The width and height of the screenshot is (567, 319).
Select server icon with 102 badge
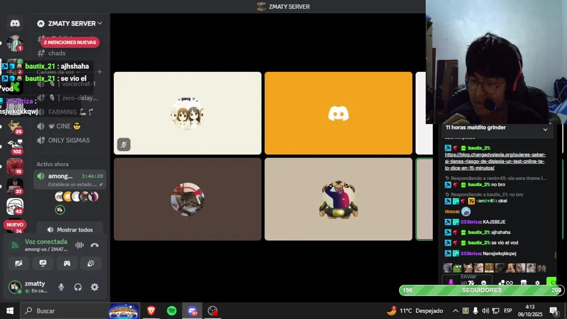(15, 147)
